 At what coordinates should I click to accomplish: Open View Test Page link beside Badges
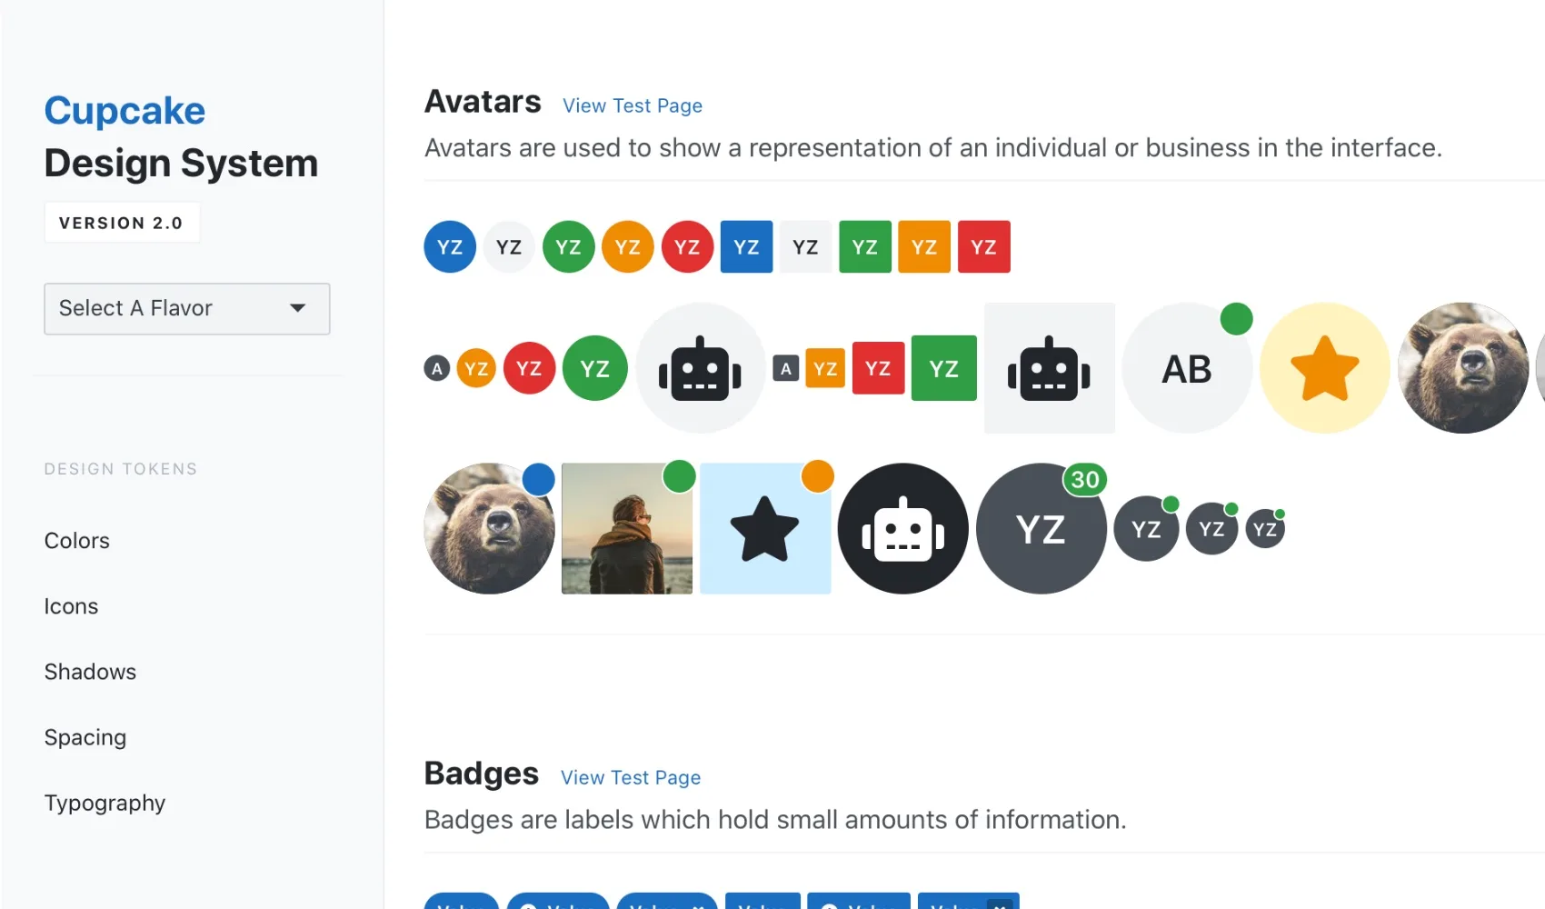(x=631, y=777)
